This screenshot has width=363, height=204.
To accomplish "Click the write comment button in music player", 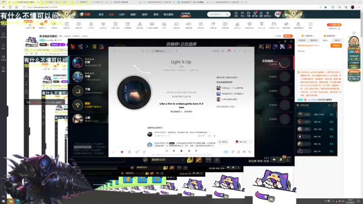I will (223, 142).
